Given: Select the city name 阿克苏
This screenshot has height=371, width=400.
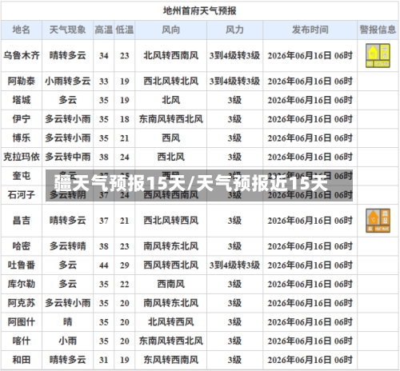Looking at the screenshot, I should pyautogui.click(x=22, y=303).
